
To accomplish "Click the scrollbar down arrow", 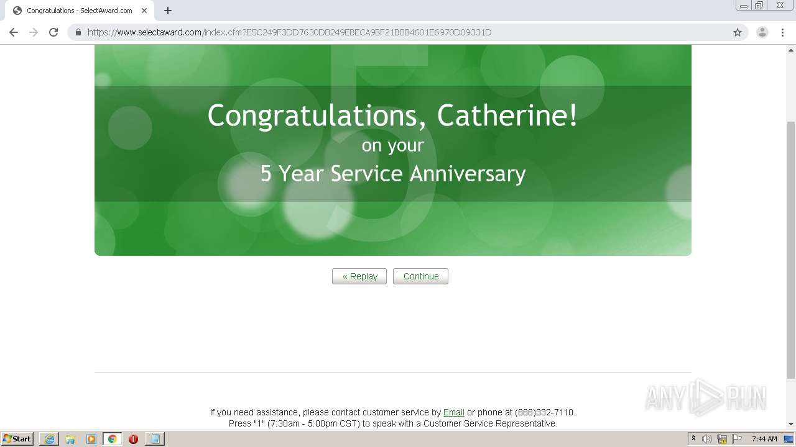I will (x=791, y=424).
